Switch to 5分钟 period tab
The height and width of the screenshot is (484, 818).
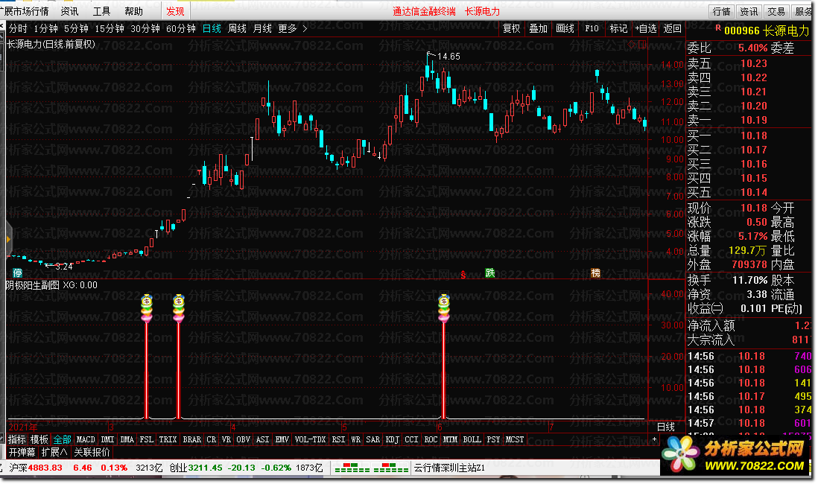coord(76,29)
